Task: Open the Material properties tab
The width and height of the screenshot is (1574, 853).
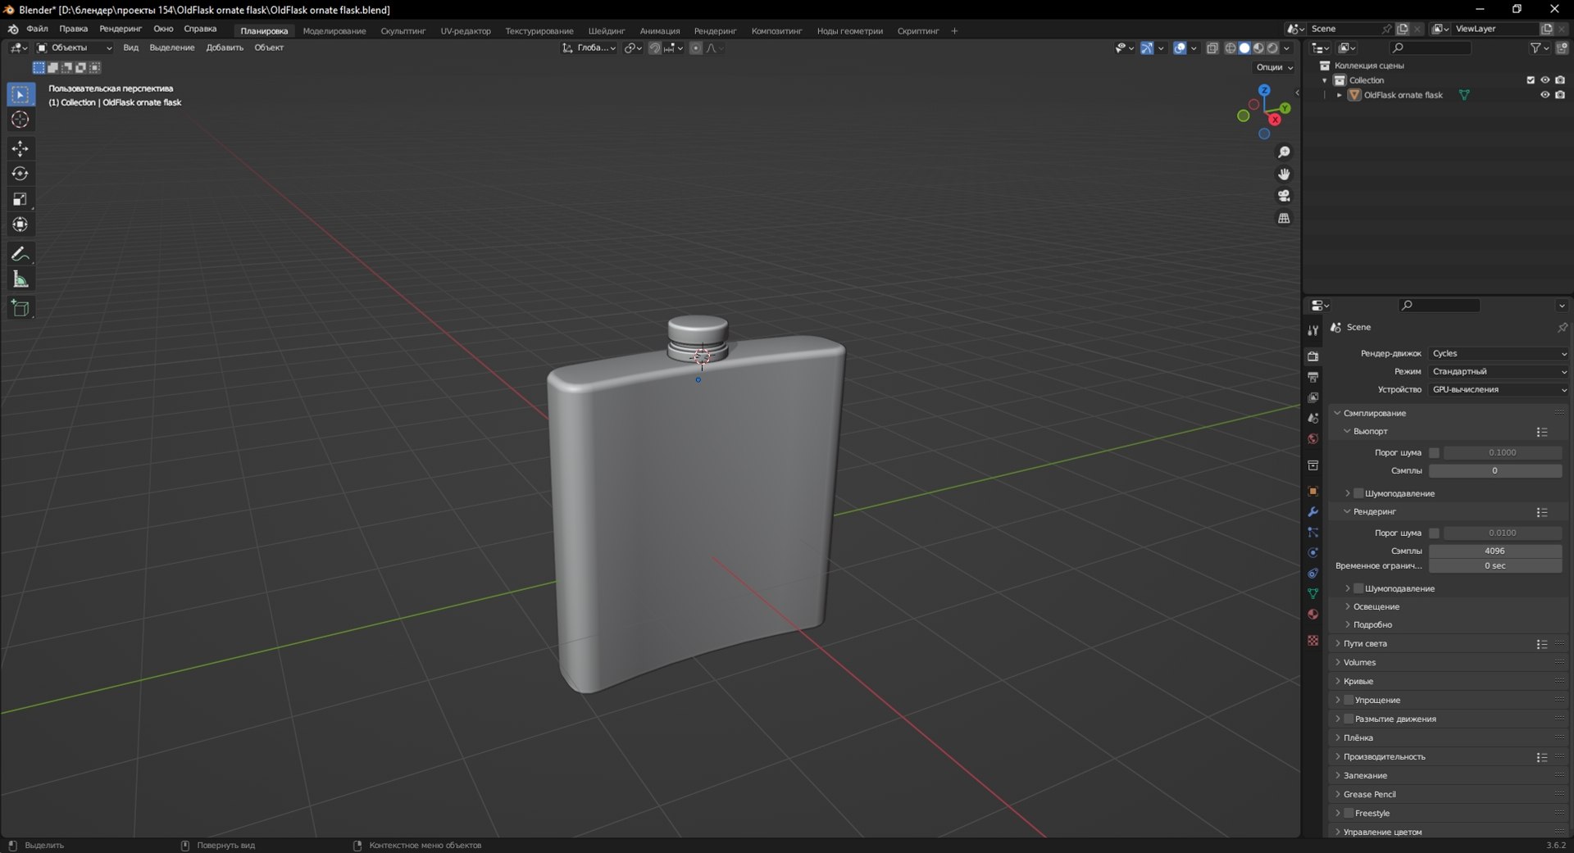Action: 1313,614
